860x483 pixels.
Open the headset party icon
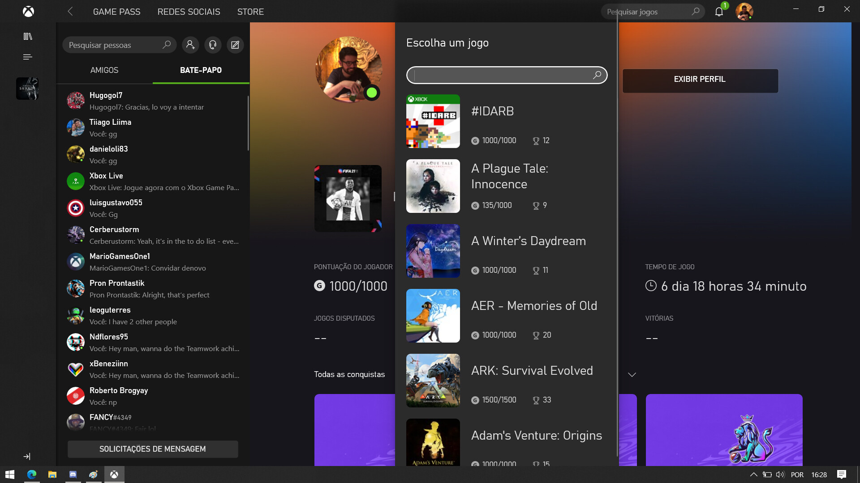pos(213,45)
